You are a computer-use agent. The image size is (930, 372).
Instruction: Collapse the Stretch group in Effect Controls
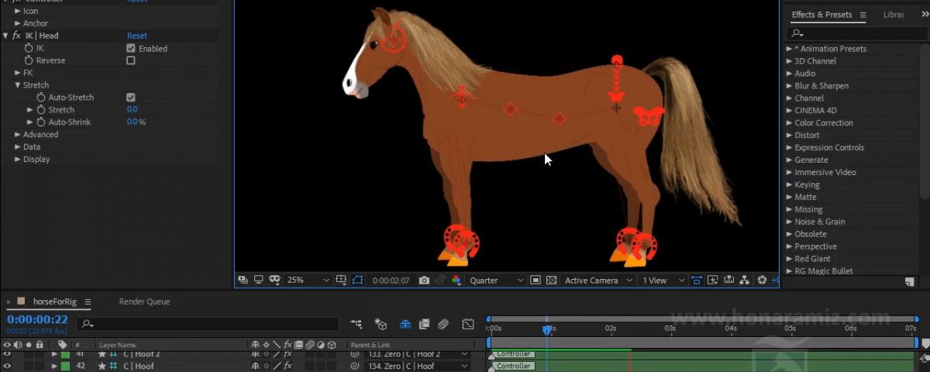(x=18, y=85)
